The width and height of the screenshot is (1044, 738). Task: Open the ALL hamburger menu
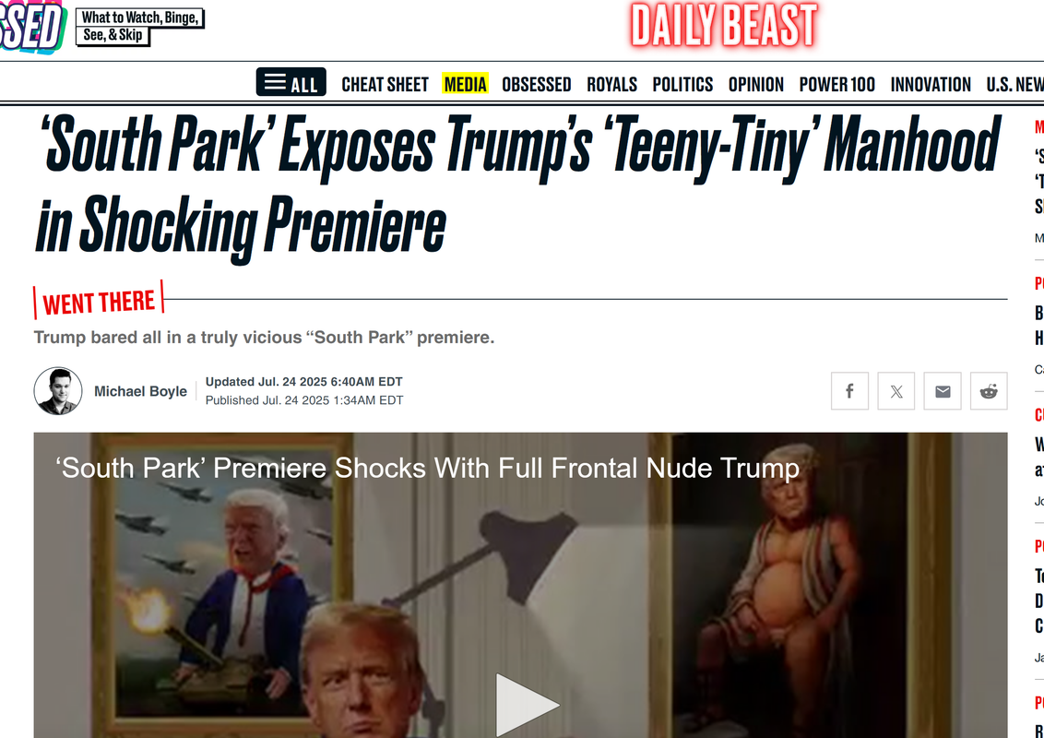pyautogui.click(x=291, y=83)
